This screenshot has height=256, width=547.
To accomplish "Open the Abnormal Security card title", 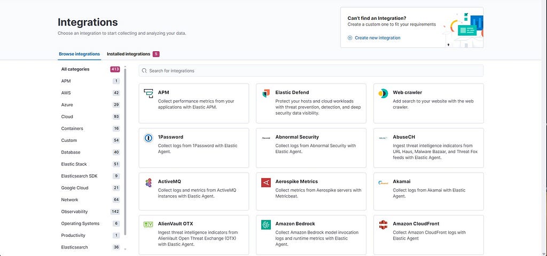I will [x=297, y=137].
